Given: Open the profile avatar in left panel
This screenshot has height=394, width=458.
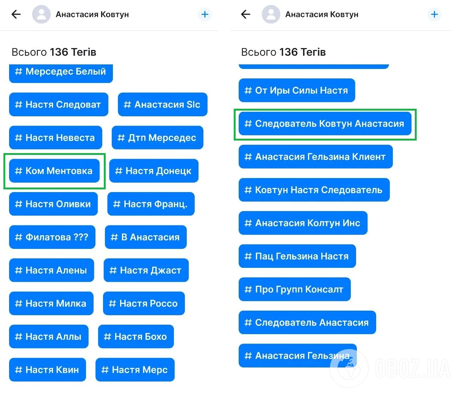Looking at the screenshot, I should coord(41,14).
